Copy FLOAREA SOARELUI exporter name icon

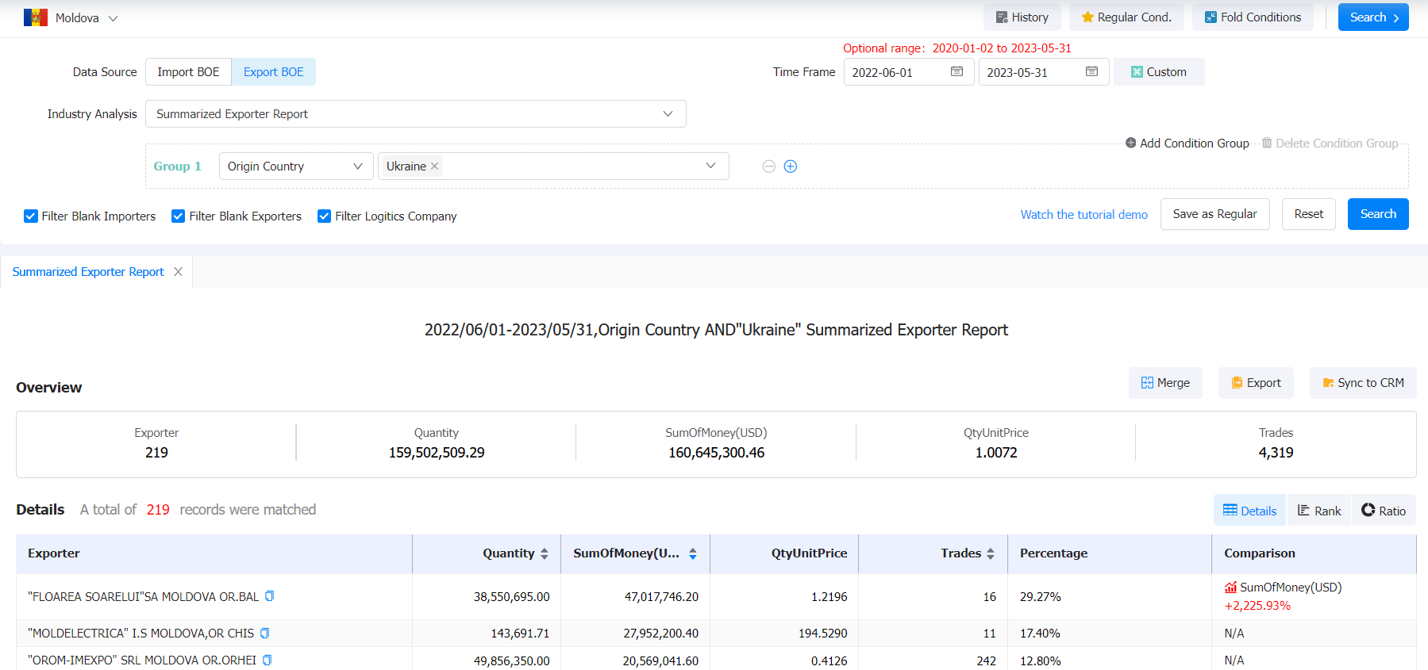coord(270,596)
